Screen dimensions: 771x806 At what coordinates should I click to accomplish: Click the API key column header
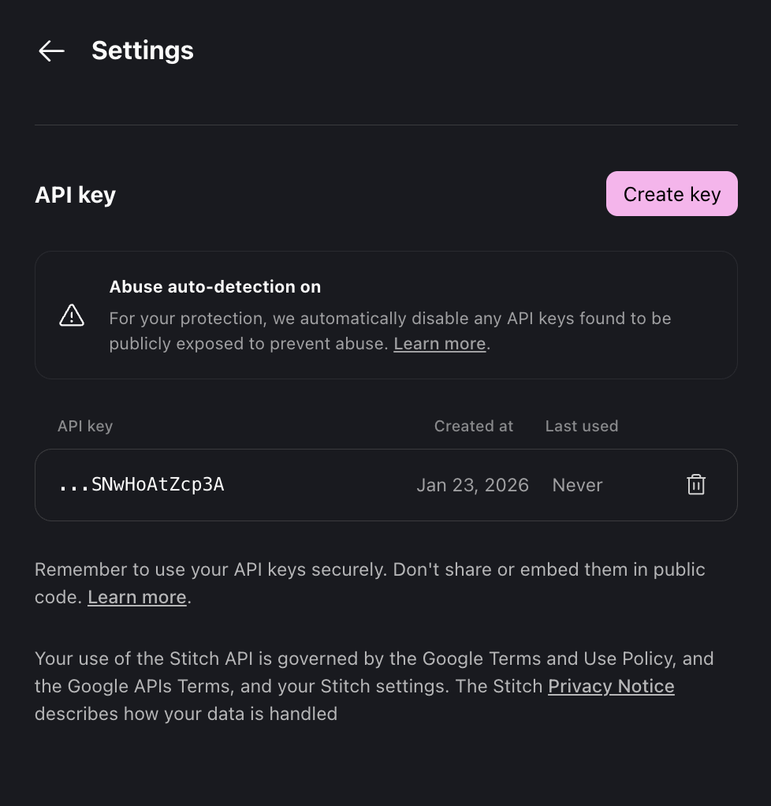85,427
